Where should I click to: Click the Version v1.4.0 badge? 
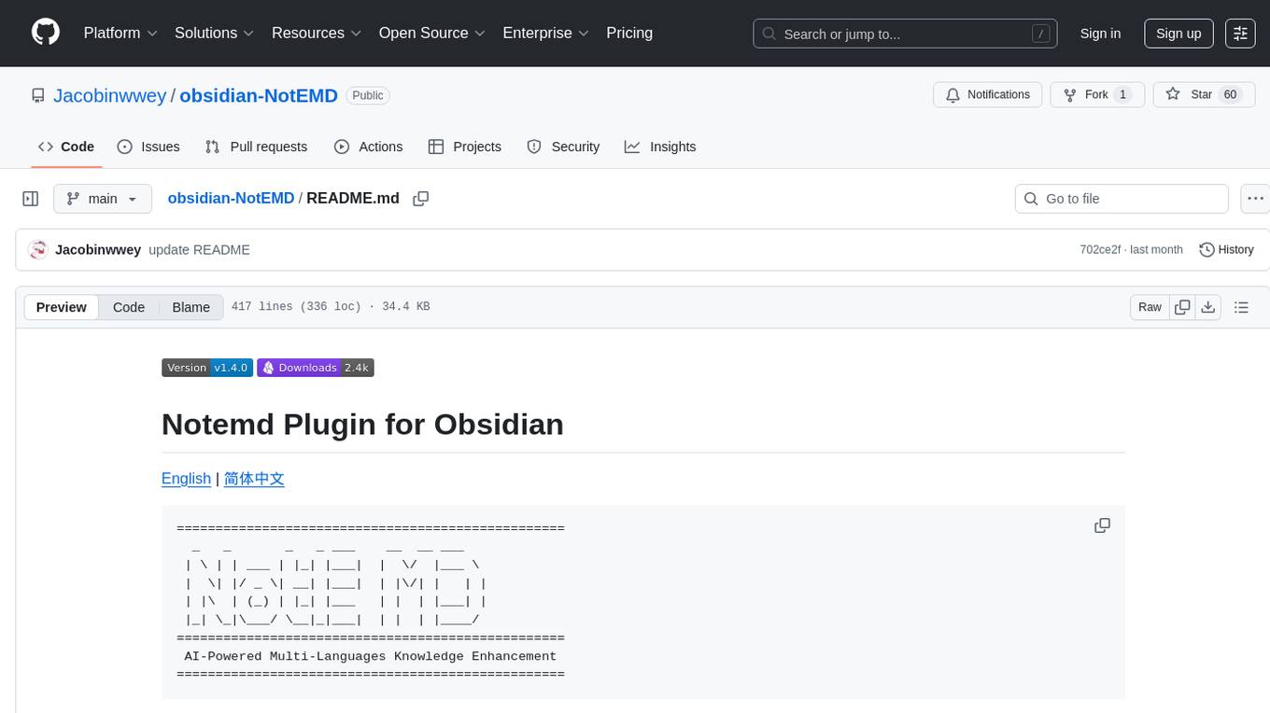tap(206, 368)
